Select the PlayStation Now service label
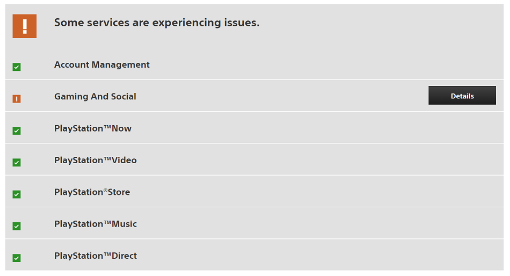 tap(93, 128)
